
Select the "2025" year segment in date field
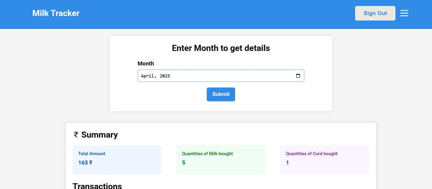click(165, 76)
